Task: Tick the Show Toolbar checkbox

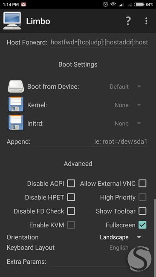Action: tap(142, 211)
